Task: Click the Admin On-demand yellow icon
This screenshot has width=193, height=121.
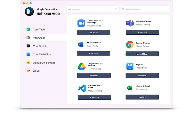Action: coord(28,63)
